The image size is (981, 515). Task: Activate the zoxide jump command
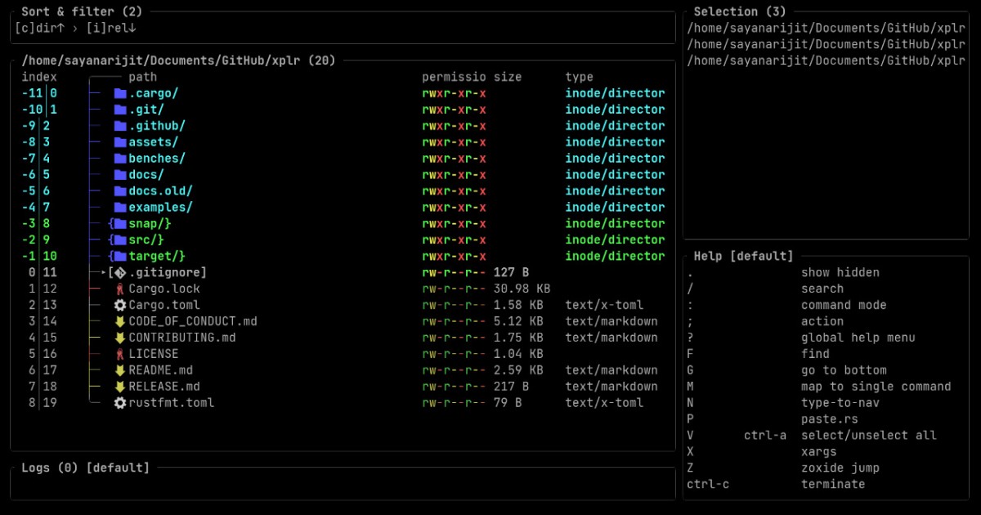coord(835,468)
